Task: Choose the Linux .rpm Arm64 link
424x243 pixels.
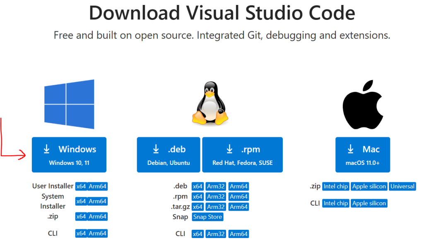Action: (238, 197)
